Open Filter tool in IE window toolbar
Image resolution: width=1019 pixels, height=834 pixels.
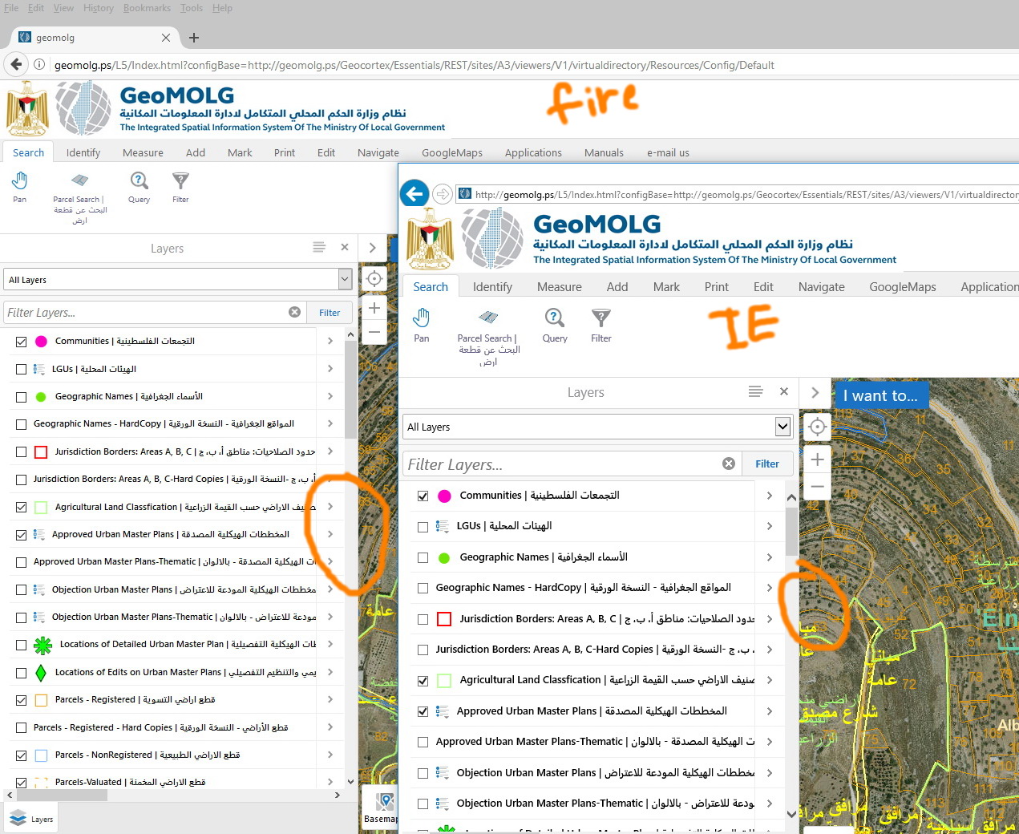pyautogui.click(x=601, y=325)
